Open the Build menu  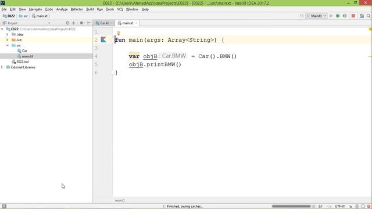coord(90,9)
